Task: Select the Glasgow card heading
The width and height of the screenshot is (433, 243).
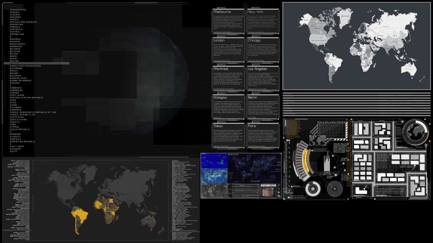Action: click(220, 97)
